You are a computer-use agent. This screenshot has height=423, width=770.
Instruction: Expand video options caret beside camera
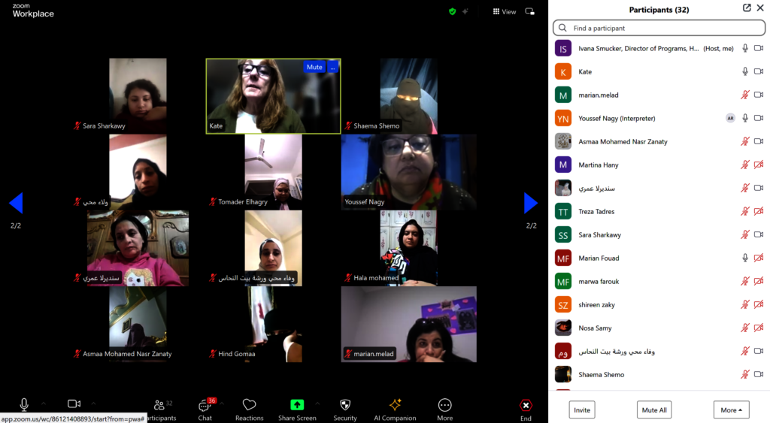(93, 403)
